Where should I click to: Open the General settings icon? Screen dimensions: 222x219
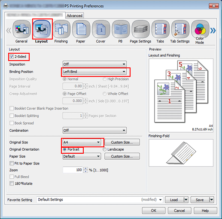pos(21,29)
